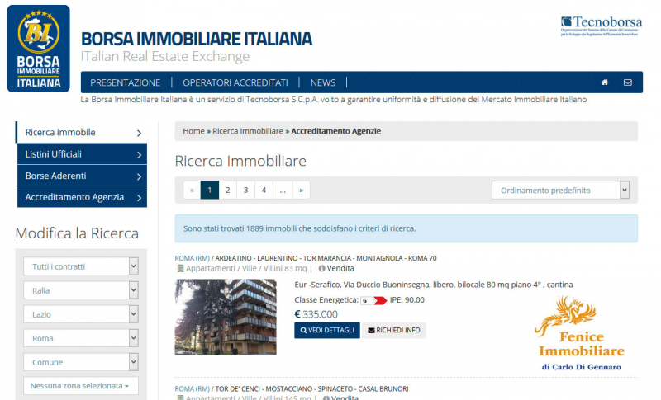Open the Italia country dropdown
This screenshot has width=661, height=400.
81,290
